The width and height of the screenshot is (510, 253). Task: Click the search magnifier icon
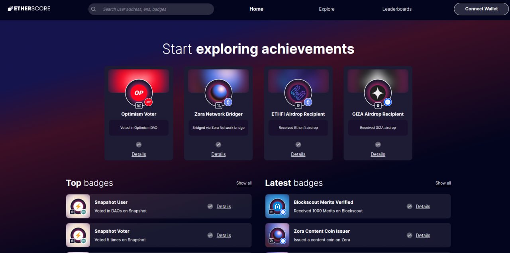[93, 9]
